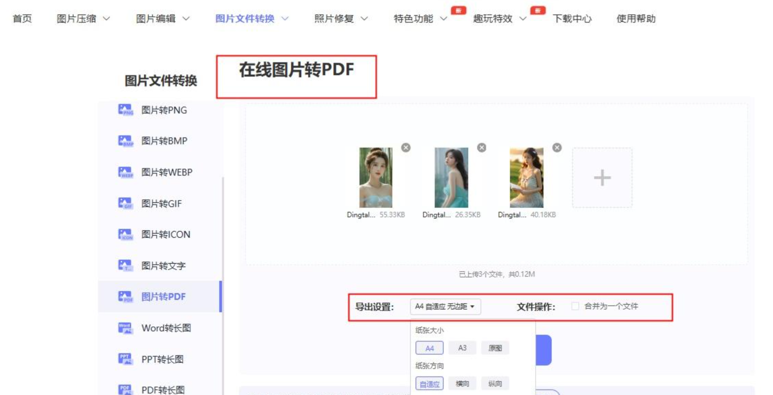Click the 图片转GIF sidebar icon
The height and width of the screenshot is (395, 773).
coord(125,203)
